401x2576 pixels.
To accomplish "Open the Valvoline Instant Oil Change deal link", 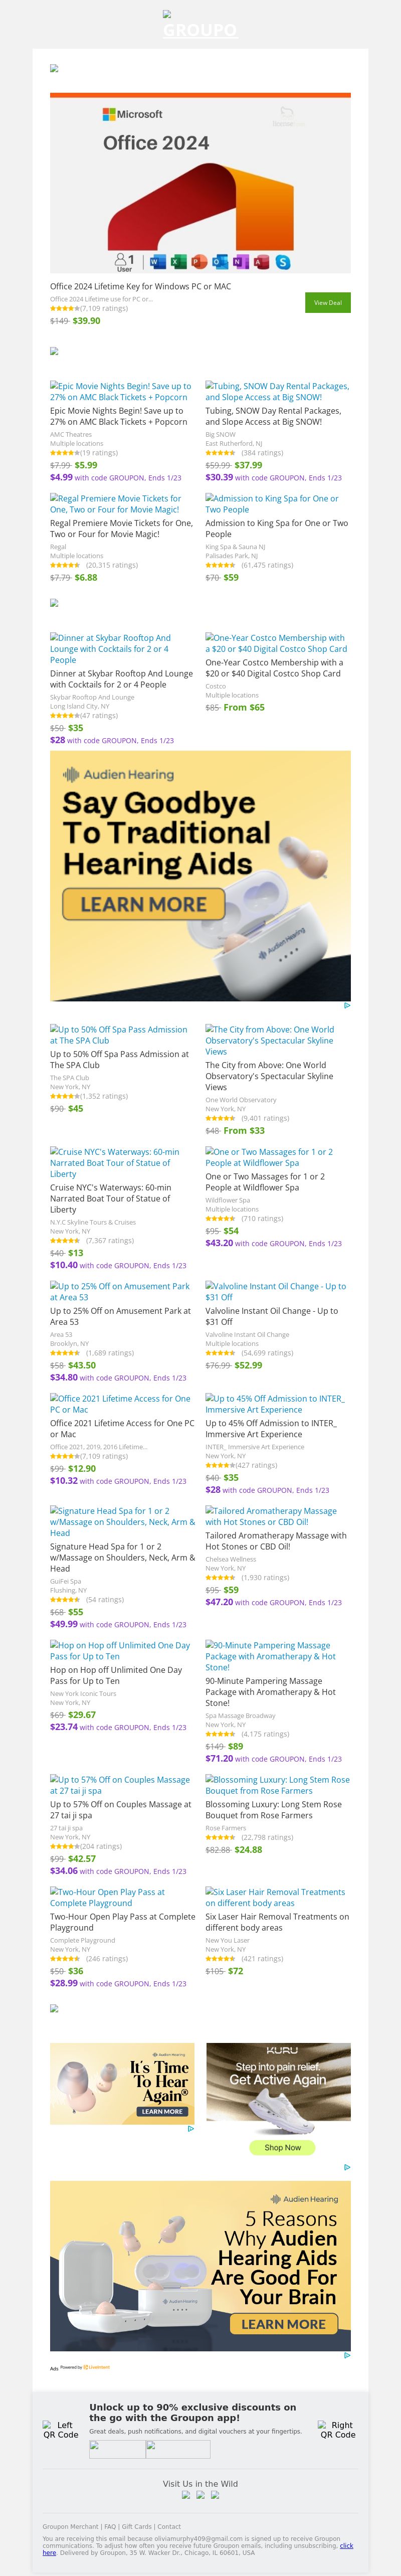I will 275,1291.
